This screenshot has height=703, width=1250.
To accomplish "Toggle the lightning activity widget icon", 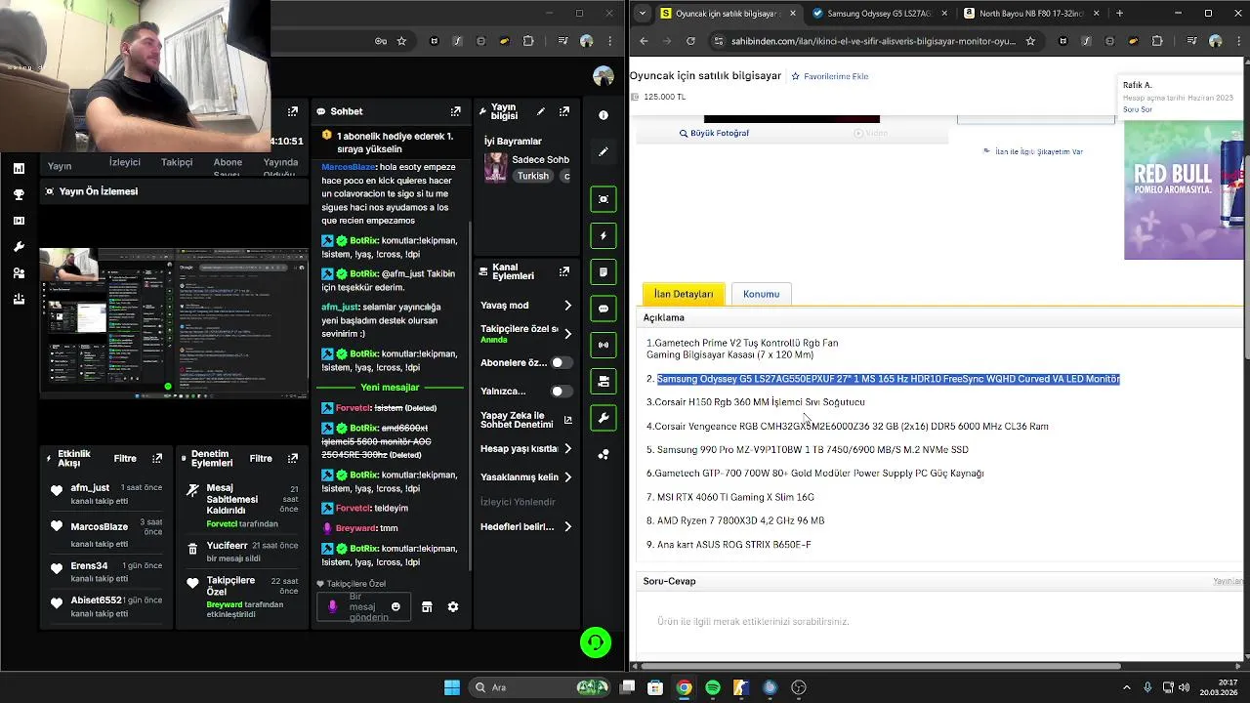I will tap(604, 235).
